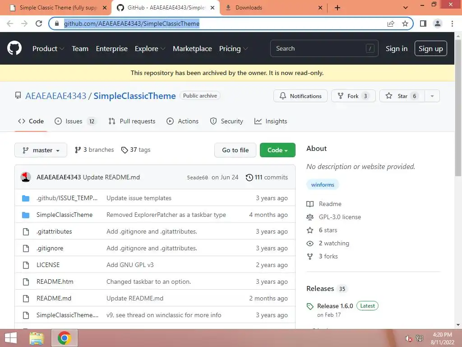Click the Enterprise navigation link

(112, 48)
